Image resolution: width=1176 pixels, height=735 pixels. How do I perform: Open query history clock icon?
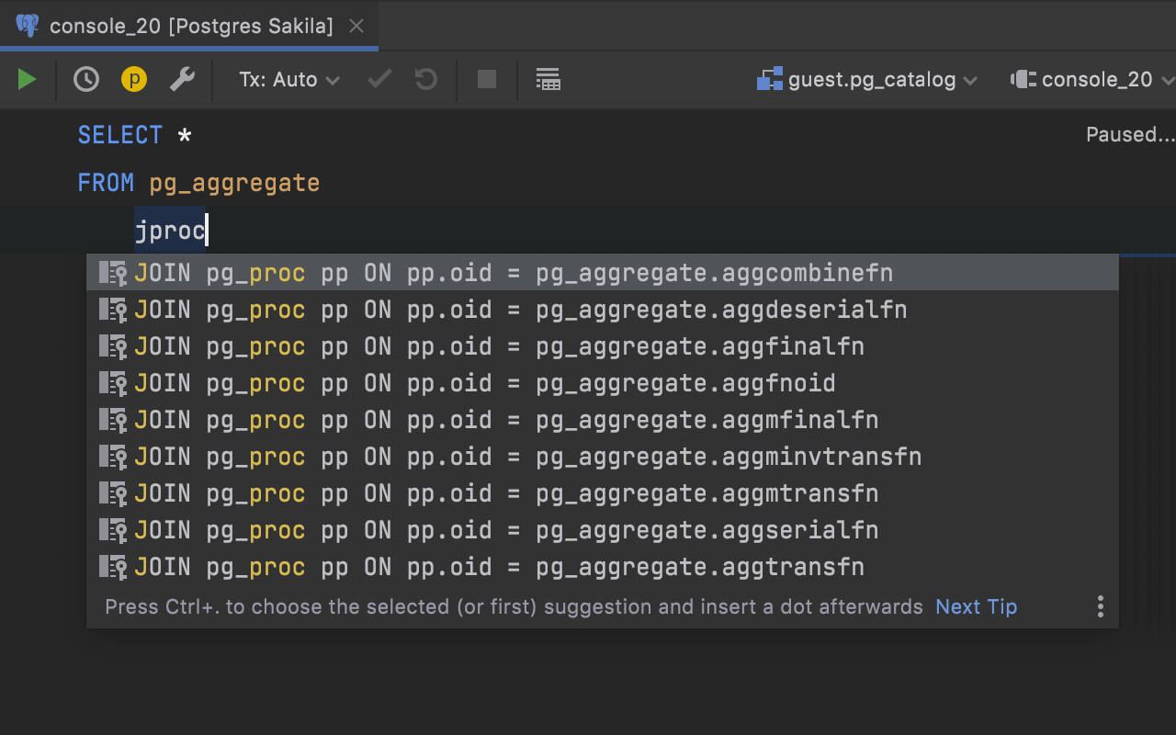[86, 80]
